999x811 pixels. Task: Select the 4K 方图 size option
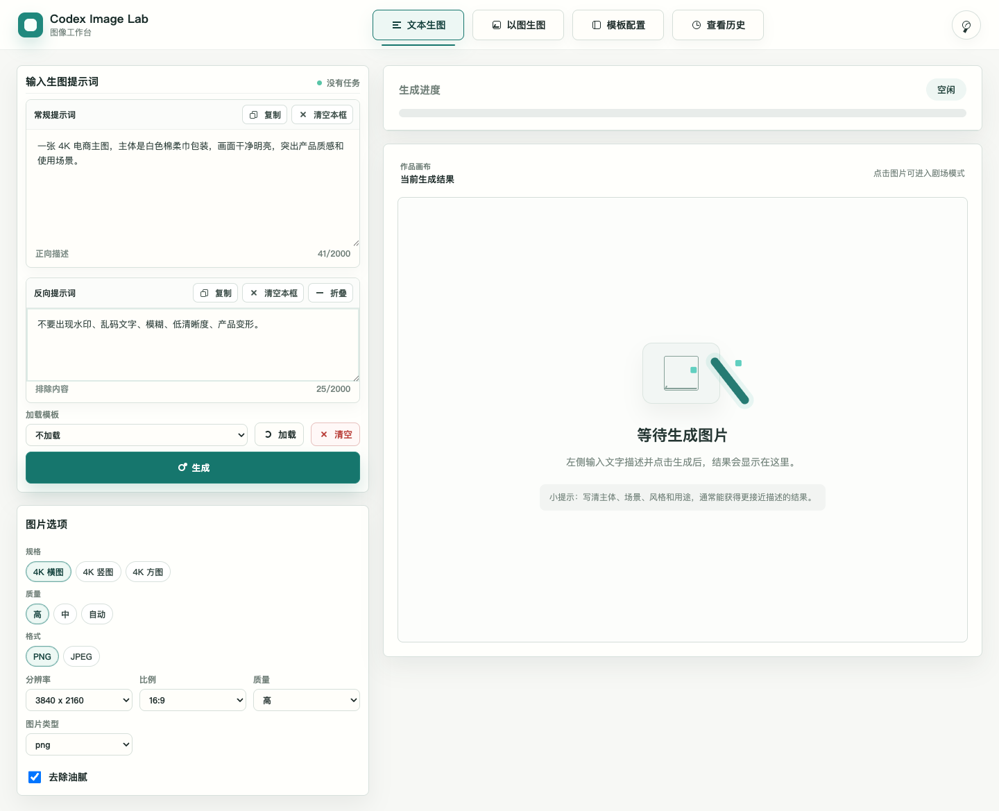[x=148, y=572]
